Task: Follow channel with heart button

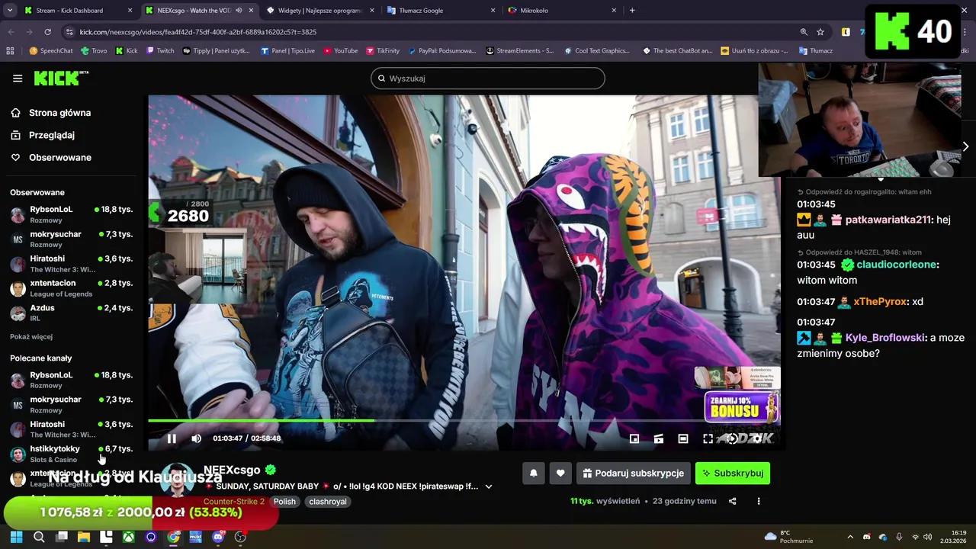Action: [x=560, y=474]
